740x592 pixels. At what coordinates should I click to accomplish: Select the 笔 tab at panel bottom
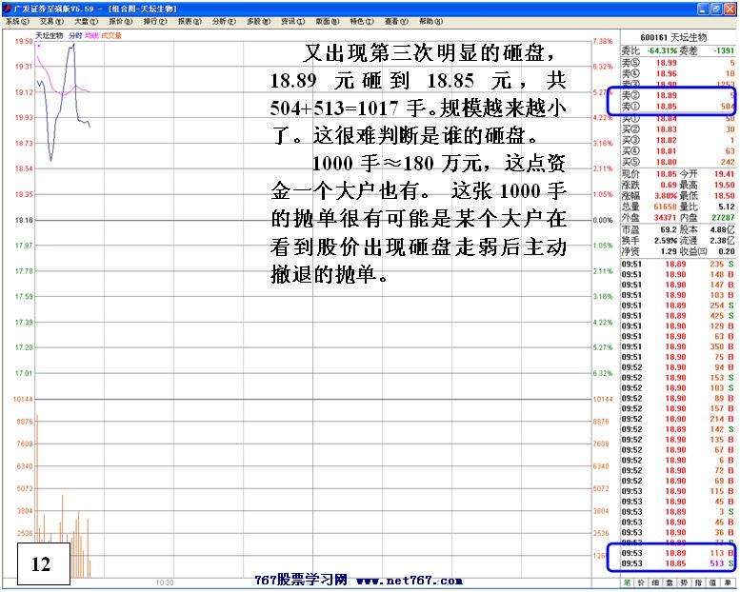click(628, 581)
